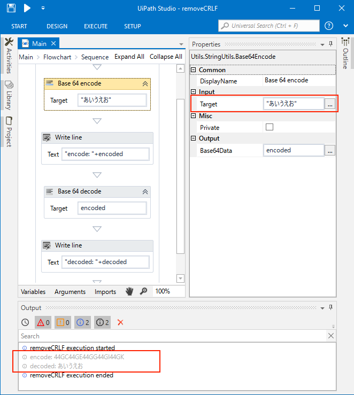Collapse the Base 64 encode activity
The height and width of the screenshot is (395, 354).
click(144, 83)
